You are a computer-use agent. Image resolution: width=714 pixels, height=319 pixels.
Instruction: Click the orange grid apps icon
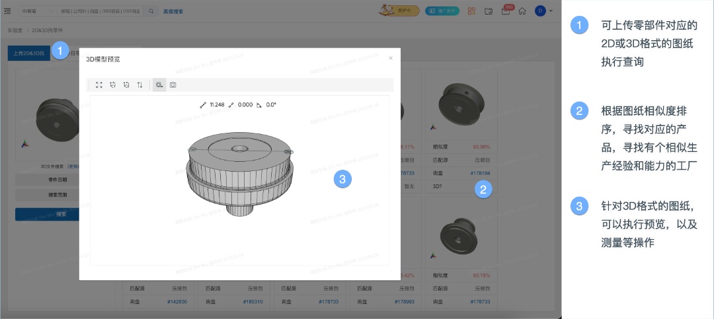pos(472,11)
